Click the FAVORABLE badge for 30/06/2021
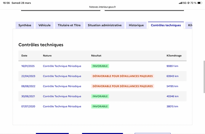Viewport: 205px width, 134px height. pos(100,96)
